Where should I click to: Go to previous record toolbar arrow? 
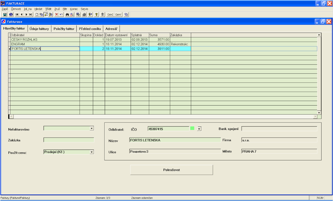(22, 14)
